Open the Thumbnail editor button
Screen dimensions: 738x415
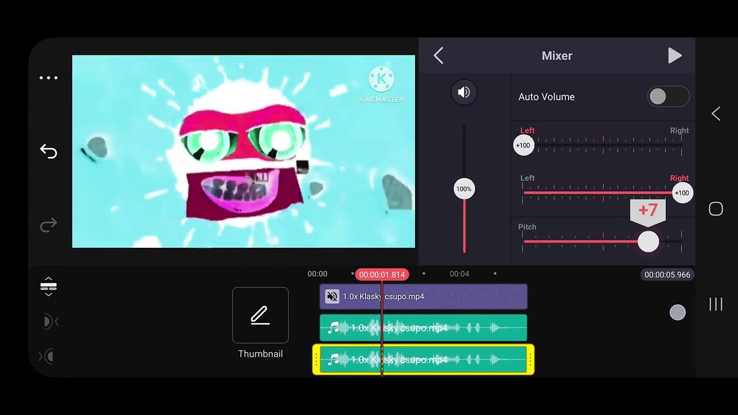261,315
